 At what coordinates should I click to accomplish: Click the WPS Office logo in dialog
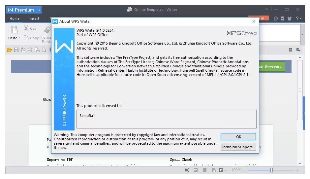coord(242,33)
